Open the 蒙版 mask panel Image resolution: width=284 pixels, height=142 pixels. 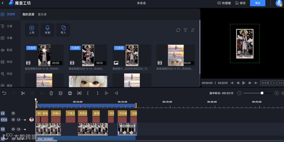pyautogui.click(x=7, y=86)
